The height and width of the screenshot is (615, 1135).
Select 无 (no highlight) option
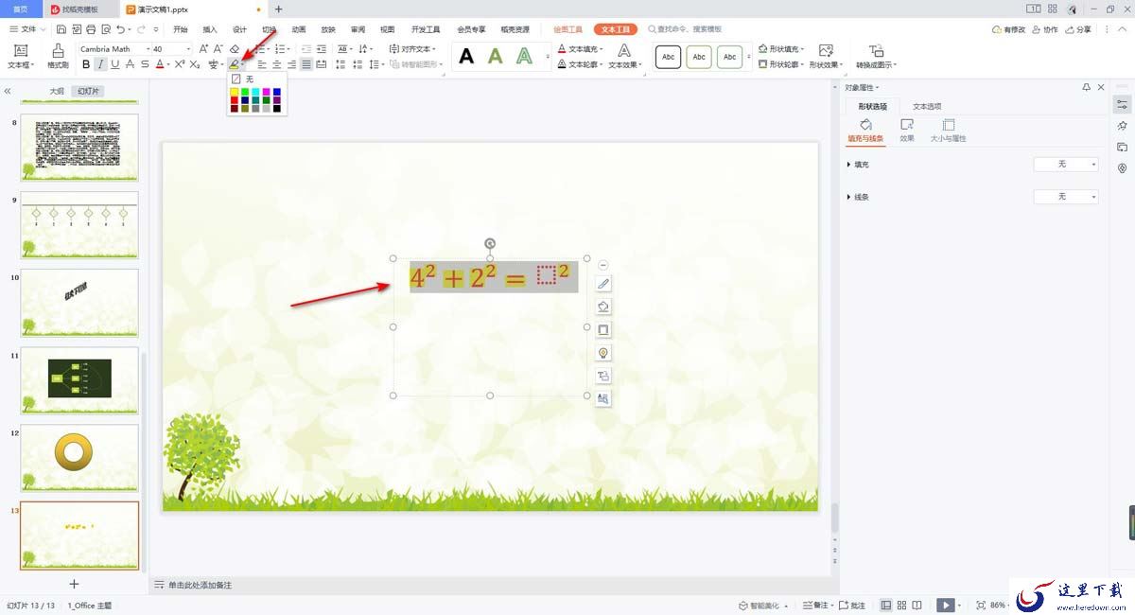coord(244,79)
